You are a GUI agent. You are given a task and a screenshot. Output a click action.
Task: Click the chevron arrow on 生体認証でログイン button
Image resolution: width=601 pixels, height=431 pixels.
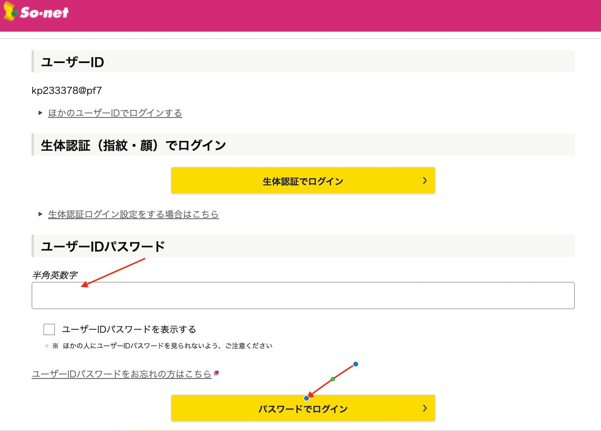(424, 180)
